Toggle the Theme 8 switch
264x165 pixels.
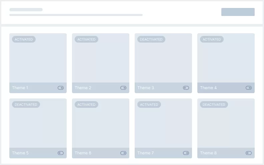(249, 153)
